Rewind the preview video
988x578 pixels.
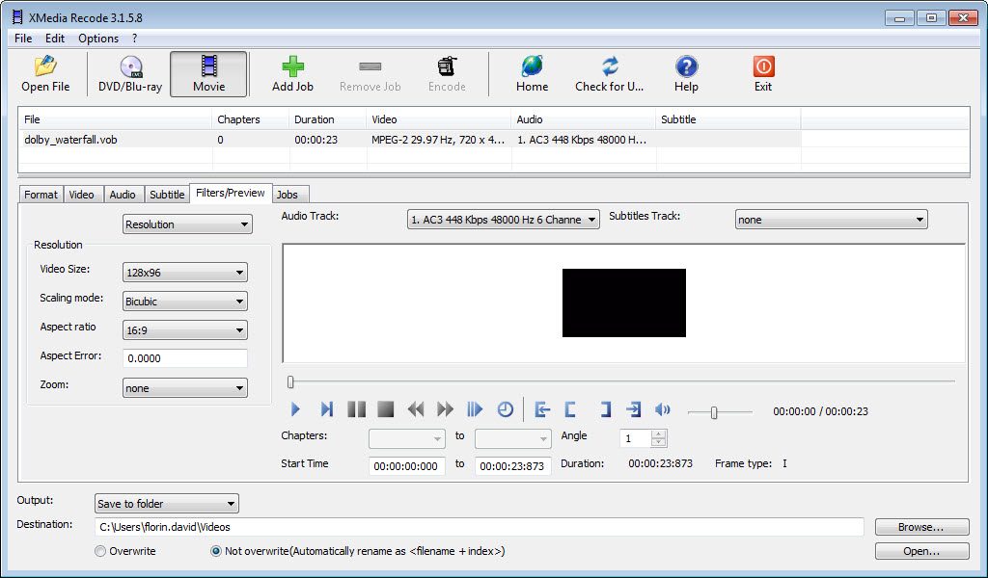point(416,410)
